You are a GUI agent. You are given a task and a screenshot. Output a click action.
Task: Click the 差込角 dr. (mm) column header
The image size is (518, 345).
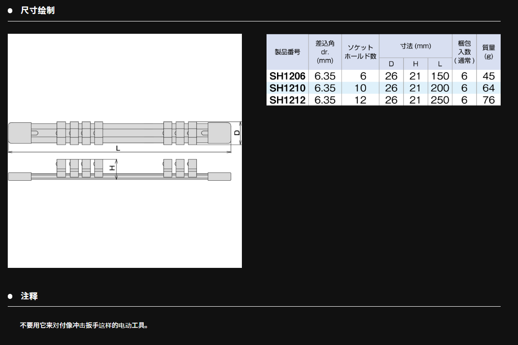tap(325, 52)
